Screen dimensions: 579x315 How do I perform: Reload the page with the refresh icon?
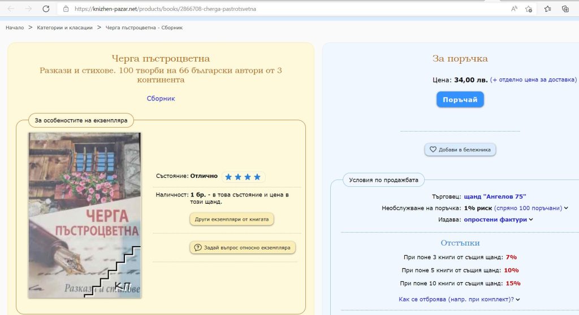[x=46, y=9]
